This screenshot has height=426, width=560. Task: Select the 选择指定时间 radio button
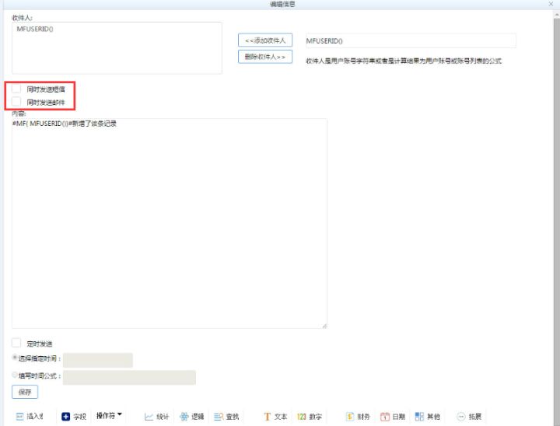point(15,358)
